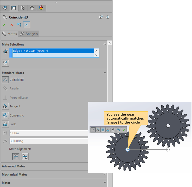Screen dimensions: 192x187
Task: Click the Undo arrow in PropertyManager
Action: 19,25
